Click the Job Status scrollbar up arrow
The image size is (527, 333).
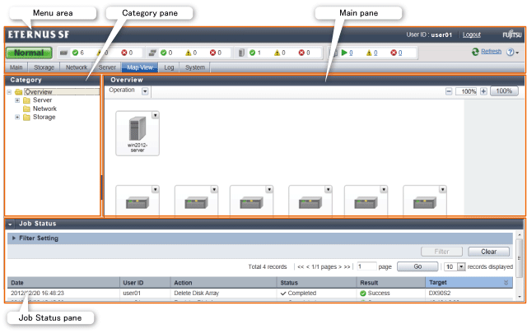520,234
